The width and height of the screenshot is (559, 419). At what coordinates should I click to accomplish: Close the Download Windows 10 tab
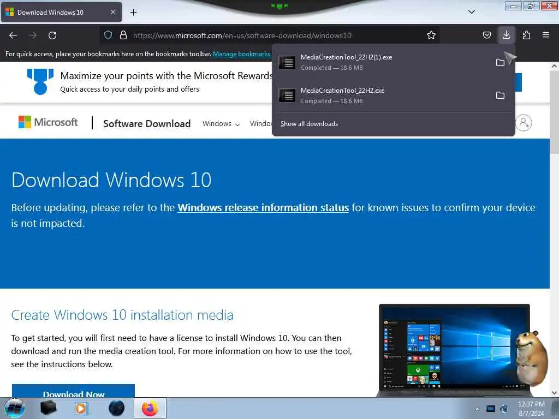(112, 12)
